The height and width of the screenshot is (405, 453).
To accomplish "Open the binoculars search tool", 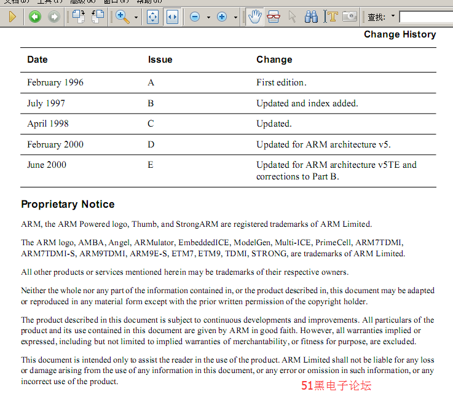I will click(x=311, y=17).
